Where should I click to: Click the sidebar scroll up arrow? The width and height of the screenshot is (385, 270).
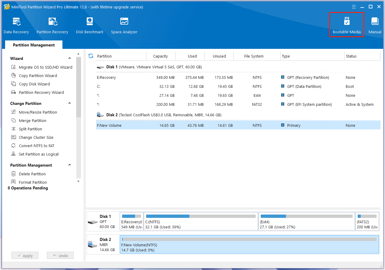[79, 54]
